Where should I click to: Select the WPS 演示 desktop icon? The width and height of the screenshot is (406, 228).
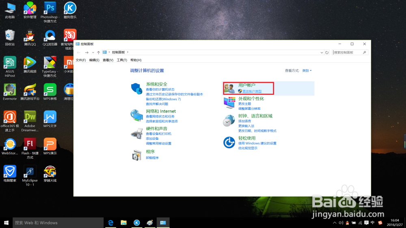tap(50, 144)
